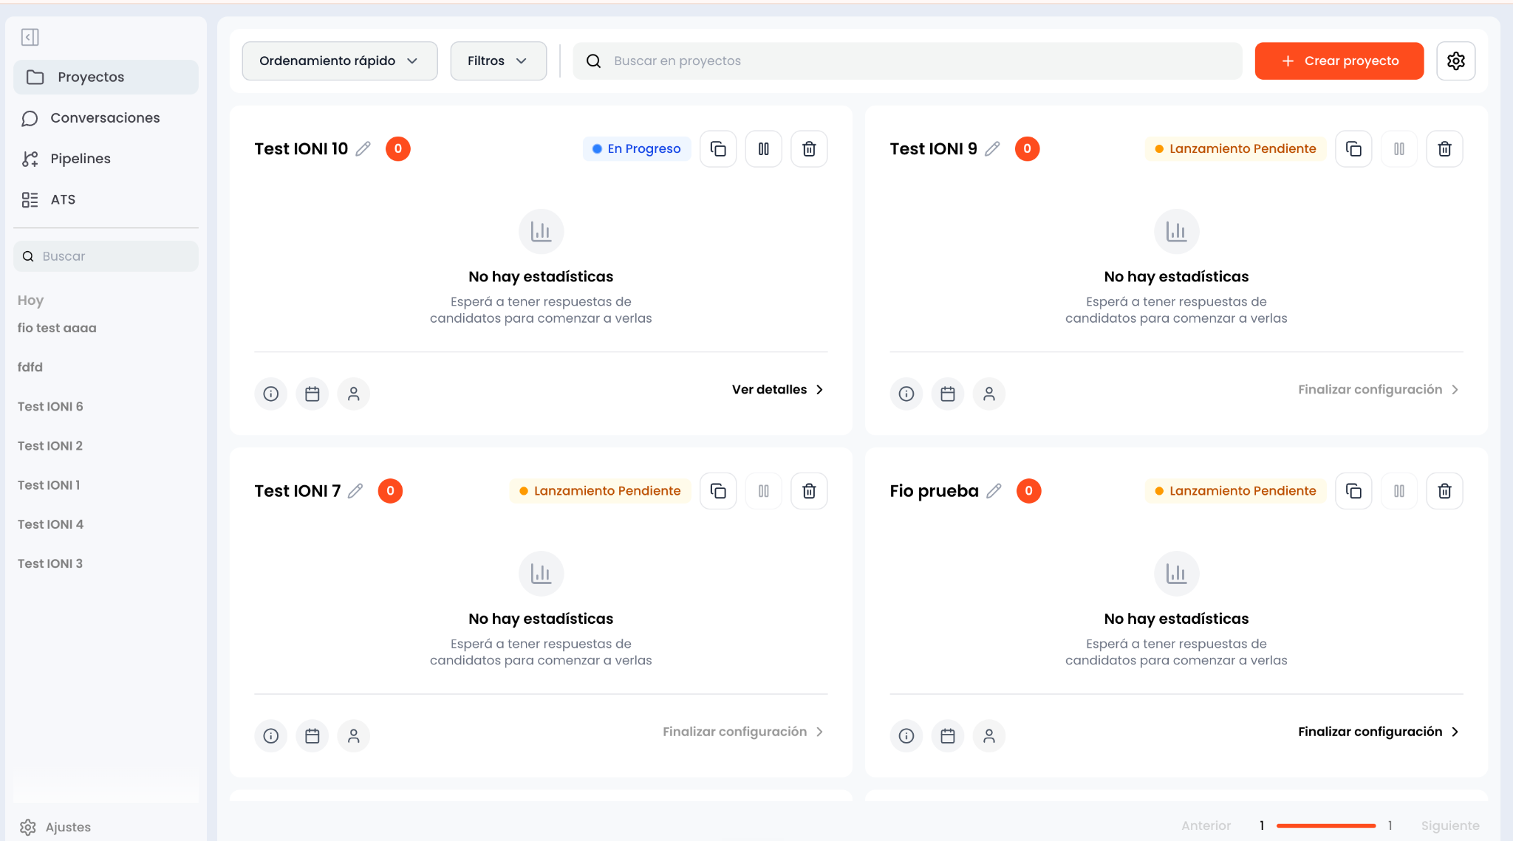Click the Lanzamiento Pendiente badge on Test IONI 9
The image size is (1513, 841).
[1235, 148]
